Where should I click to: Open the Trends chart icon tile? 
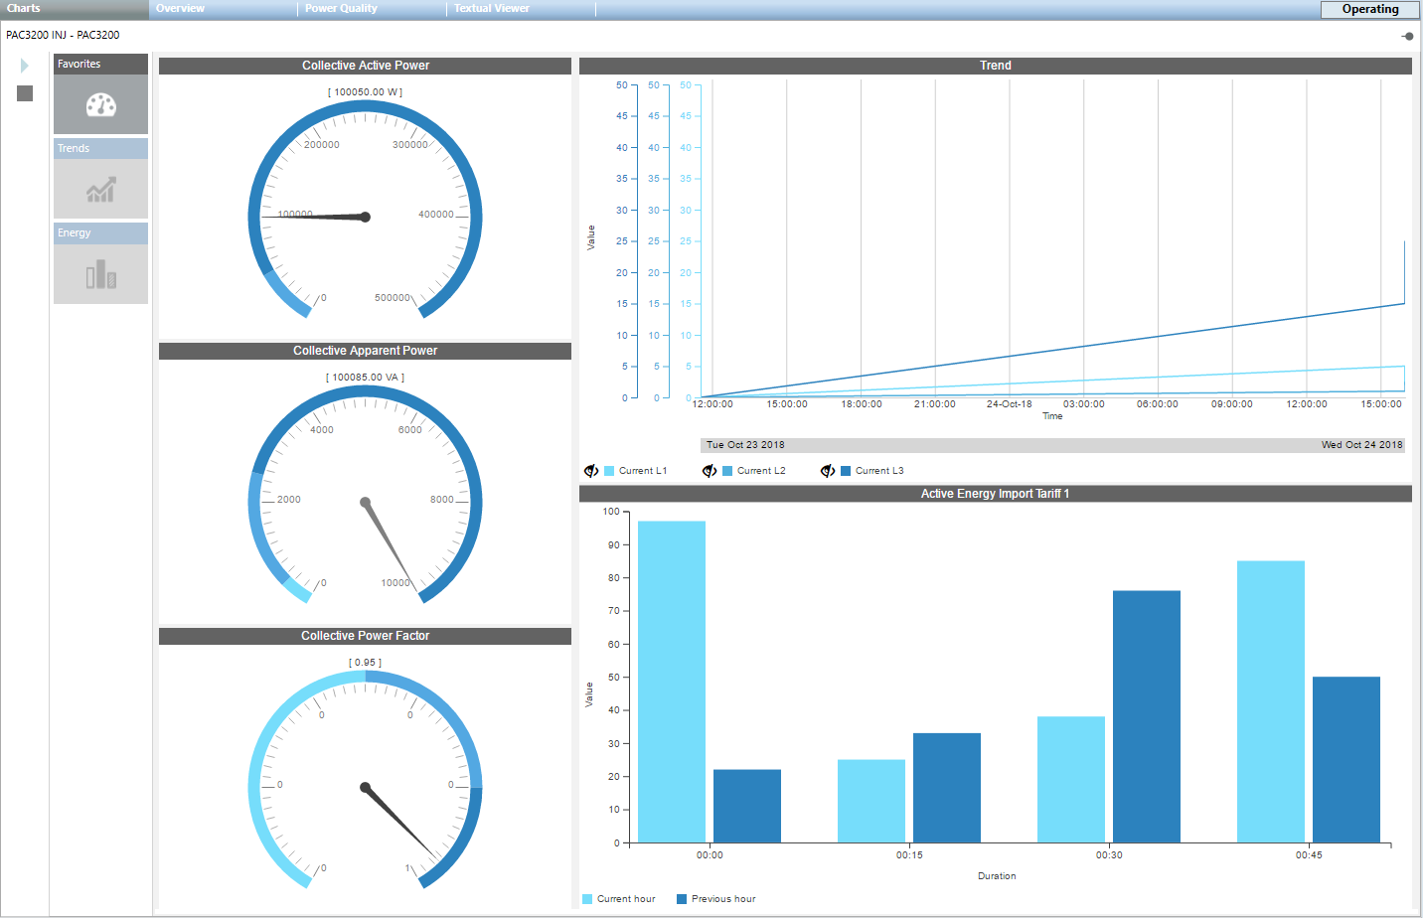click(100, 189)
